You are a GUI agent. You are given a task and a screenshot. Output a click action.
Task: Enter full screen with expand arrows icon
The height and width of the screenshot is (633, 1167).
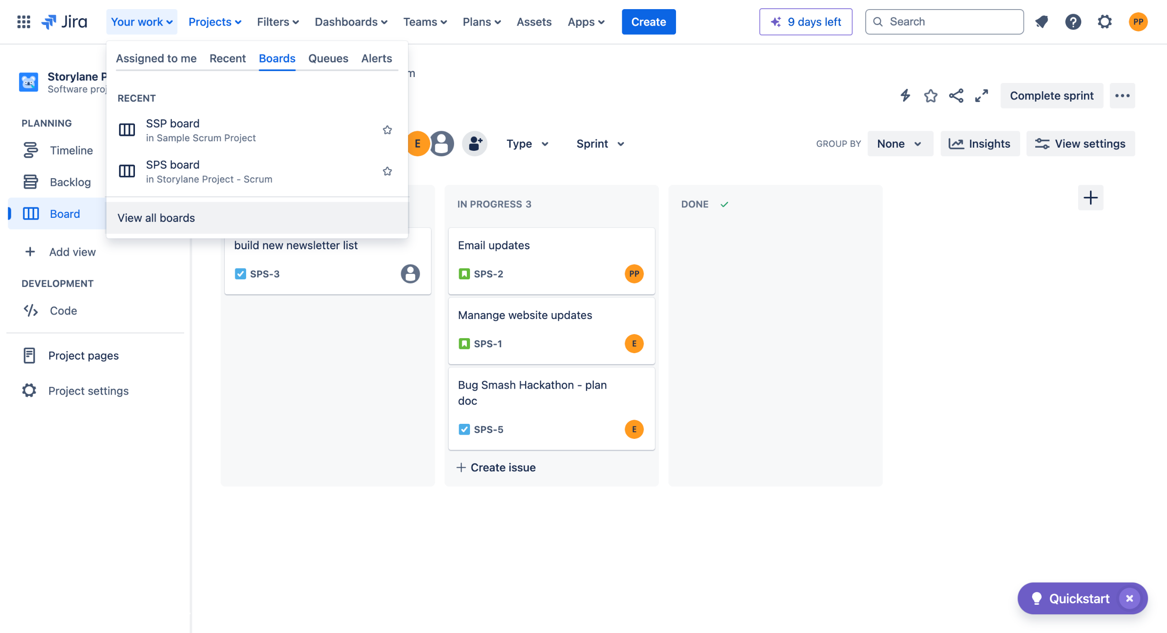coord(981,96)
